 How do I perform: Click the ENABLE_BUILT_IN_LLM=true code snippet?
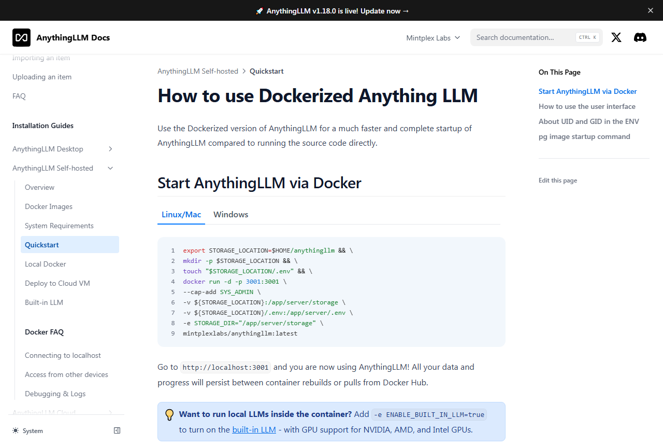(x=429, y=414)
